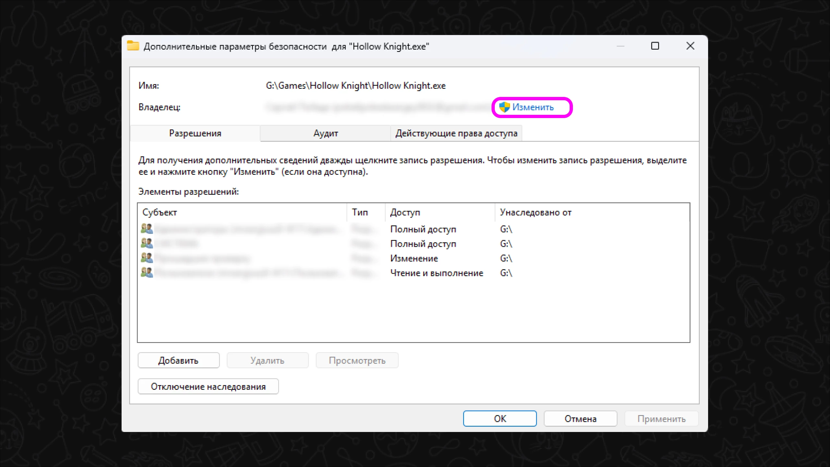Close the security settings dialog
This screenshot has width=830, height=467.
690,46
